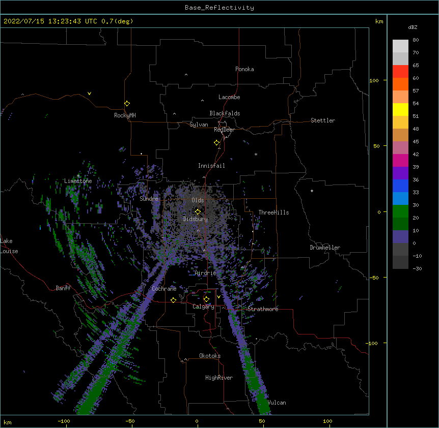Click the yellow diamond marker south of RedDeer
439x428 pixels.
coord(216,143)
